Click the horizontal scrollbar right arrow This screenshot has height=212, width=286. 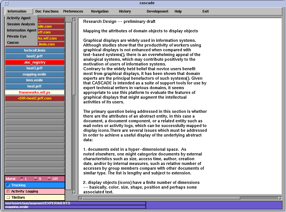tap(280, 198)
